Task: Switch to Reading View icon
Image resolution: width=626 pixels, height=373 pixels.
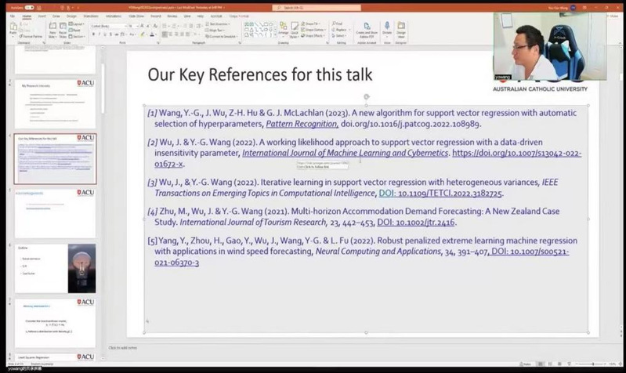Action: 559,364
